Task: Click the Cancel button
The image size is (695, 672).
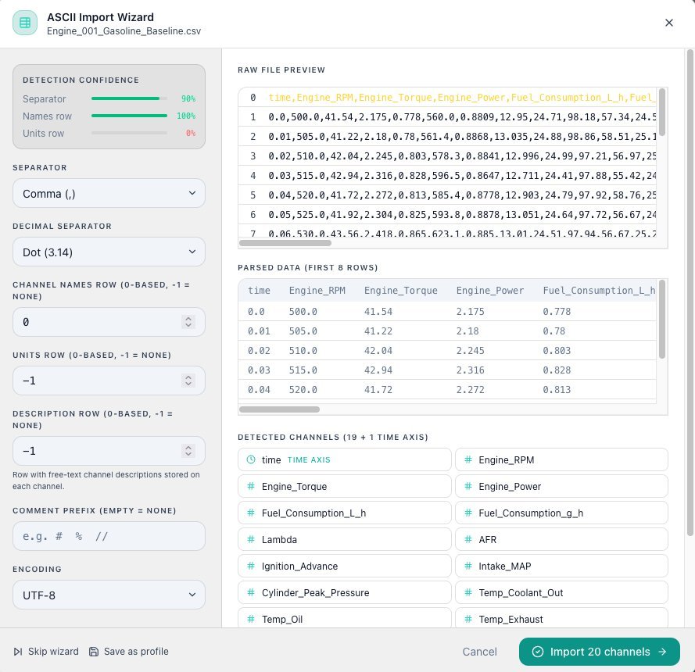Action: pos(479,652)
